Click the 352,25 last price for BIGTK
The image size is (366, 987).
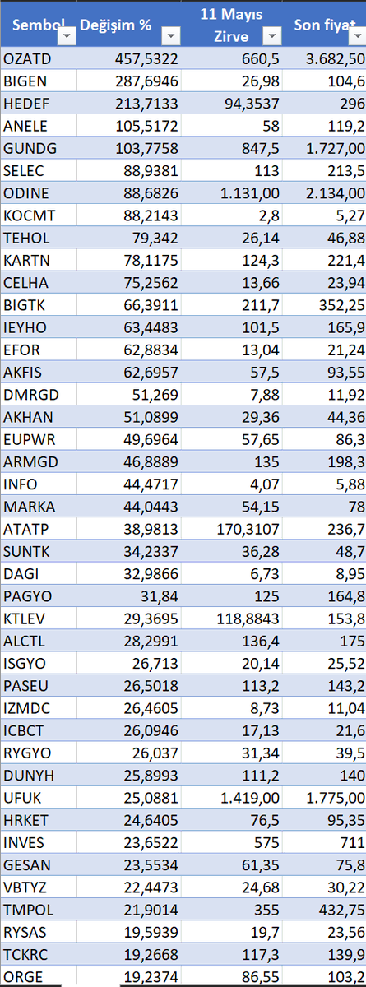point(325,305)
